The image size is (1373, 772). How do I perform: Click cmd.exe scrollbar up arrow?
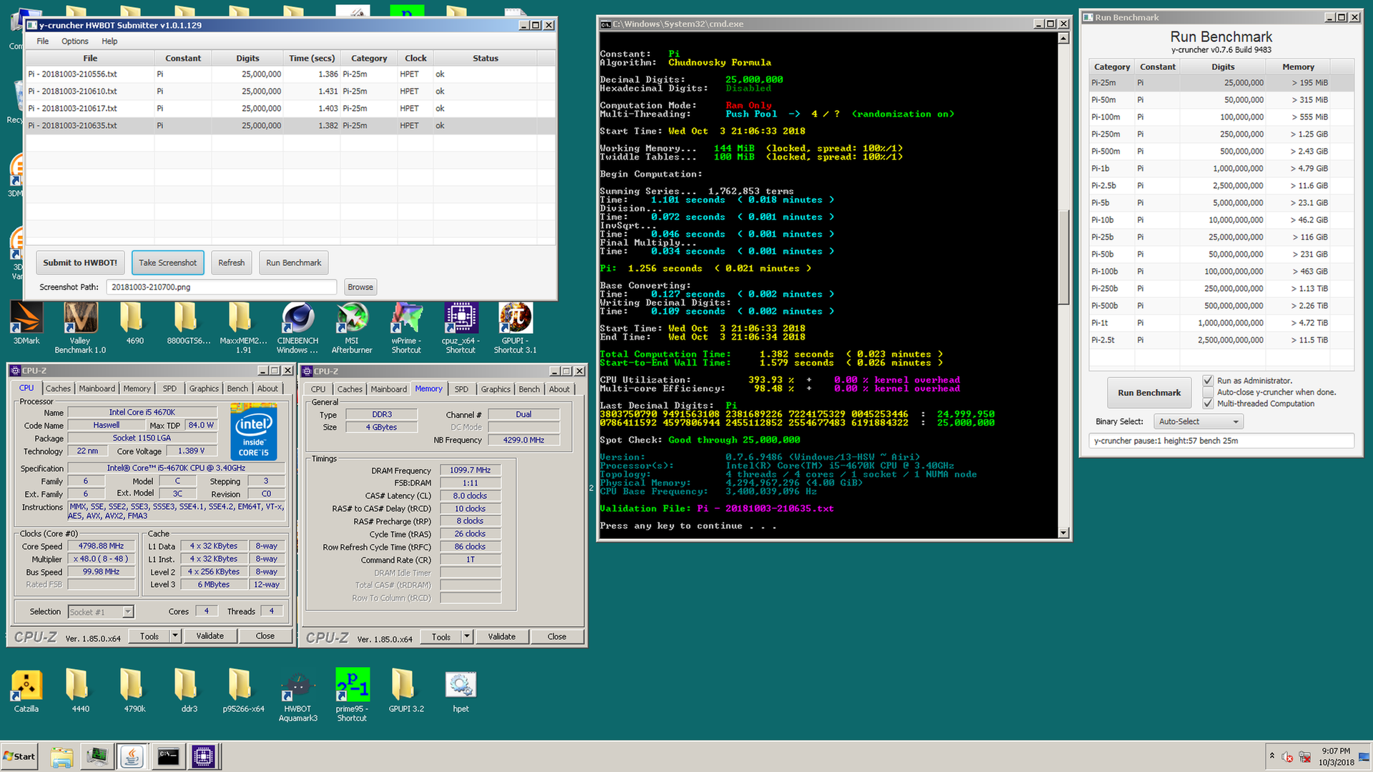coord(1063,39)
